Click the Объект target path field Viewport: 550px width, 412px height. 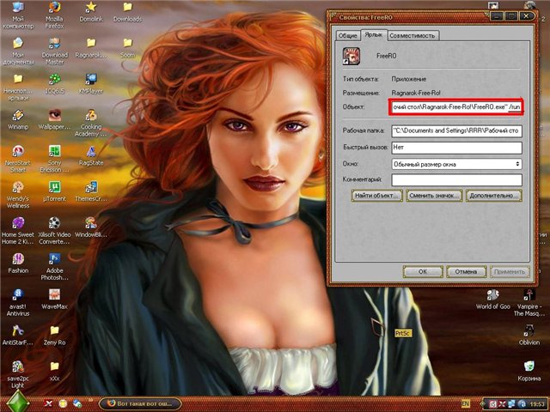click(x=456, y=106)
